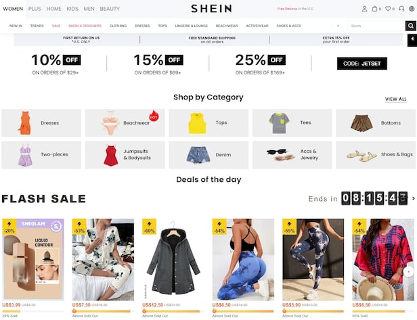Open the user account icon
The image size is (417, 320).
pos(364,9)
